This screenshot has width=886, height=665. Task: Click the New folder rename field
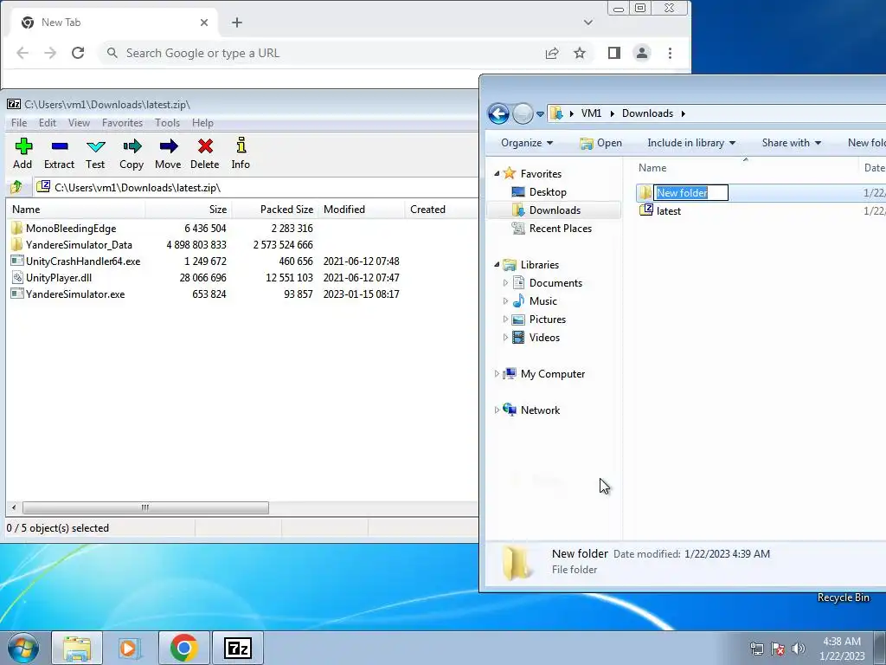(x=691, y=193)
